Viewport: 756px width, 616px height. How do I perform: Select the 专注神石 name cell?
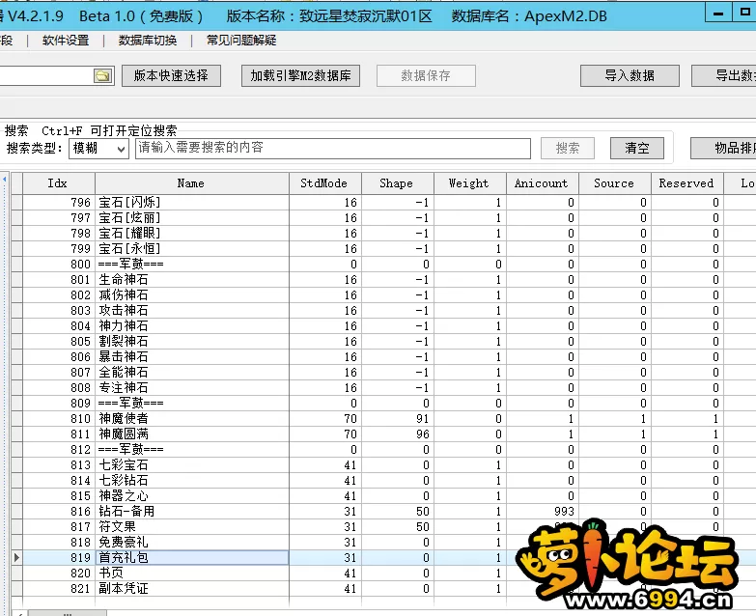(x=192, y=387)
